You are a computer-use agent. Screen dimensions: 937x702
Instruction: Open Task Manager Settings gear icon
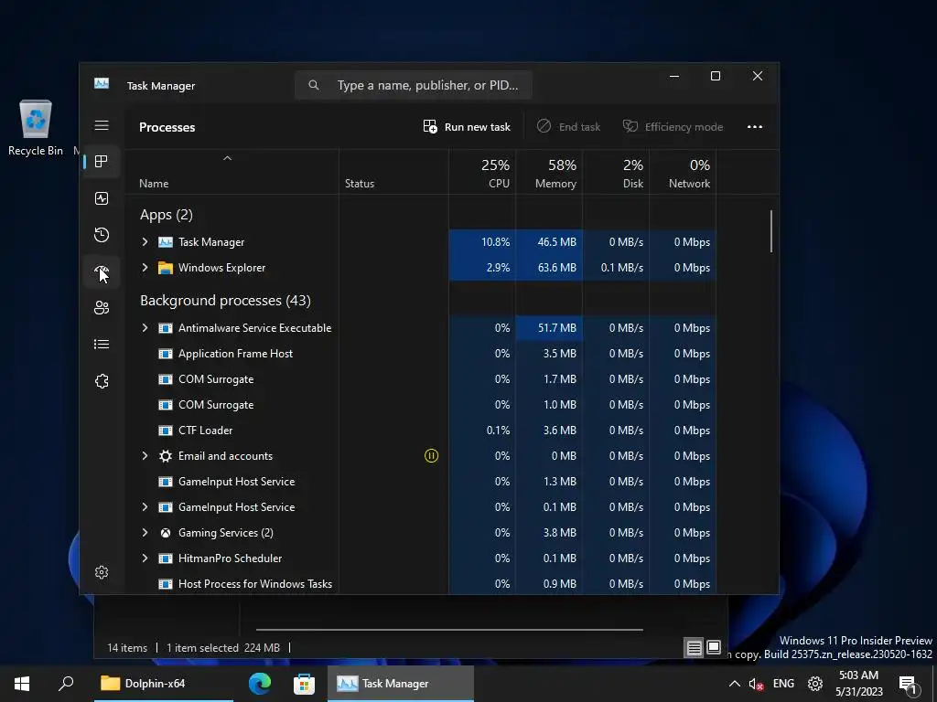tap(102, 572)
